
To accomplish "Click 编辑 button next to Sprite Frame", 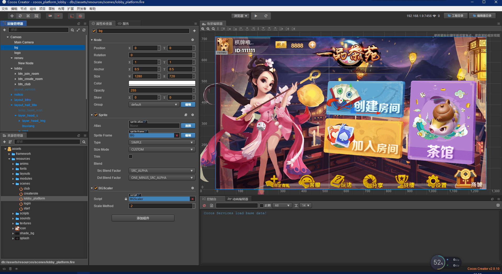I will [x=188, y=135].
